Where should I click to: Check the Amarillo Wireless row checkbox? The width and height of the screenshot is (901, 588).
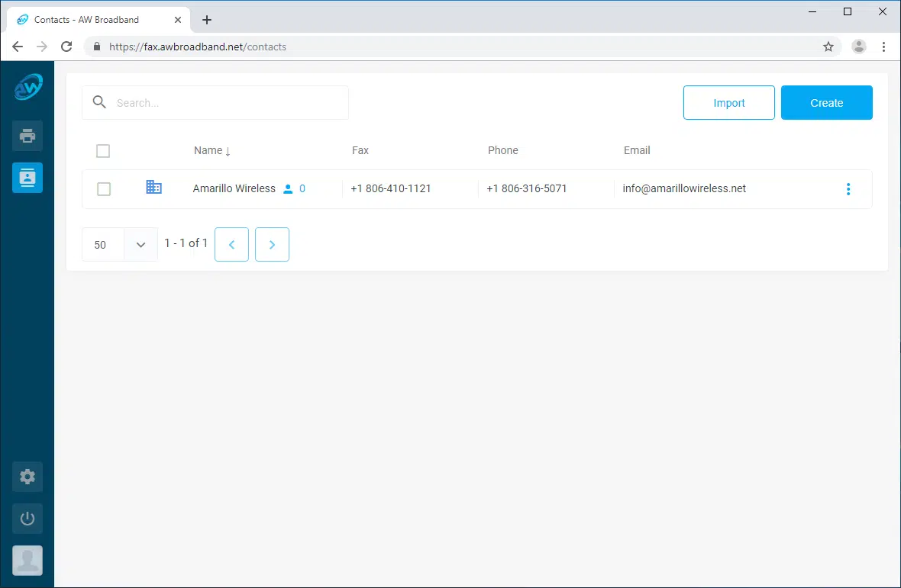(103, 188)
